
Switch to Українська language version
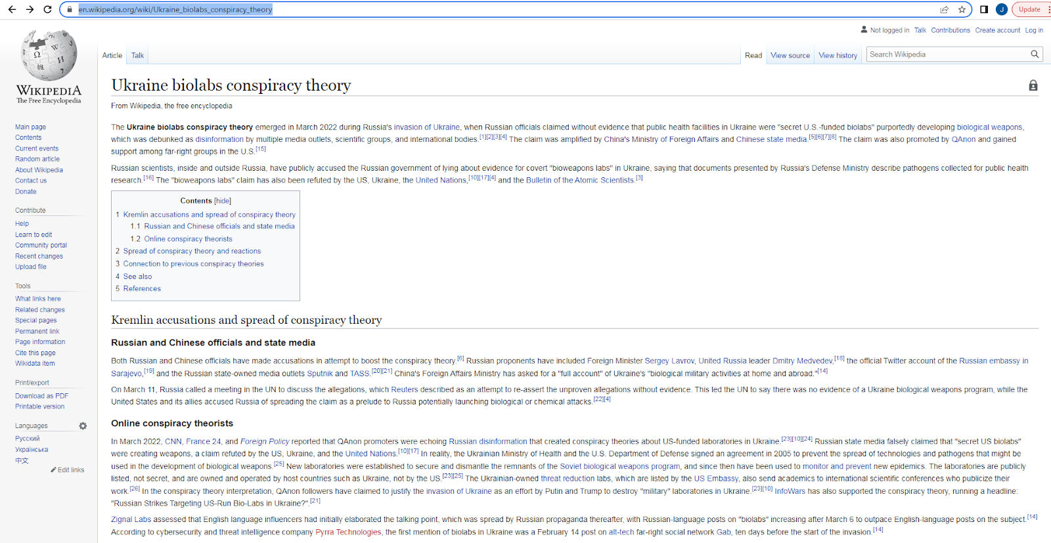[x=32, y=450]
